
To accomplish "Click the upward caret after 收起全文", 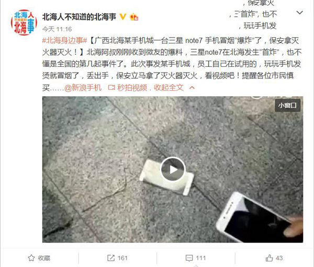I will 192,88.
